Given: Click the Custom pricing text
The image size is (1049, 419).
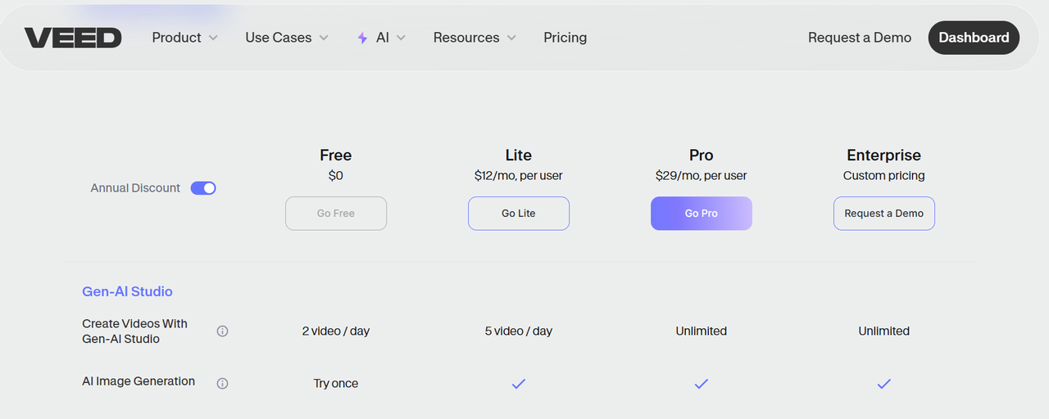Looking at the screenshot, I should point(884,175).
